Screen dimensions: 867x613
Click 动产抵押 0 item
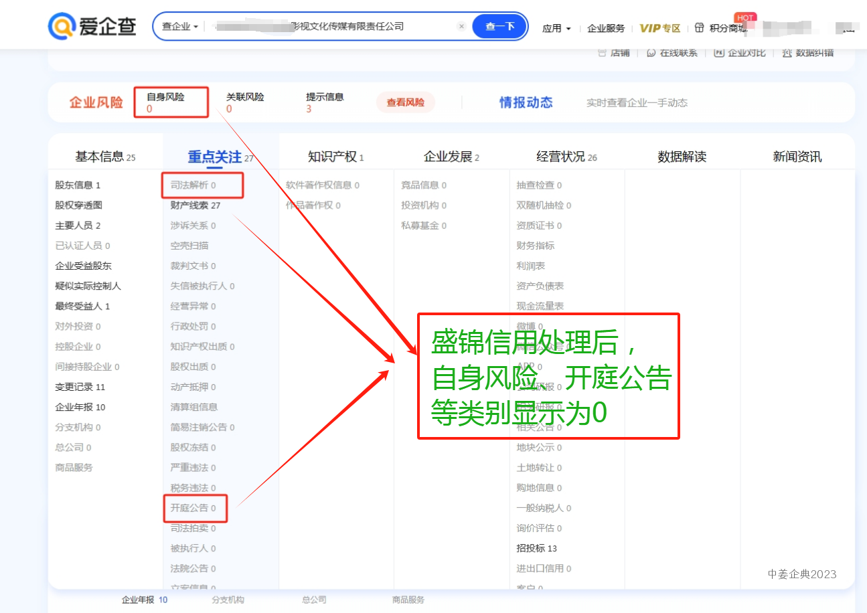click(193, 387)
